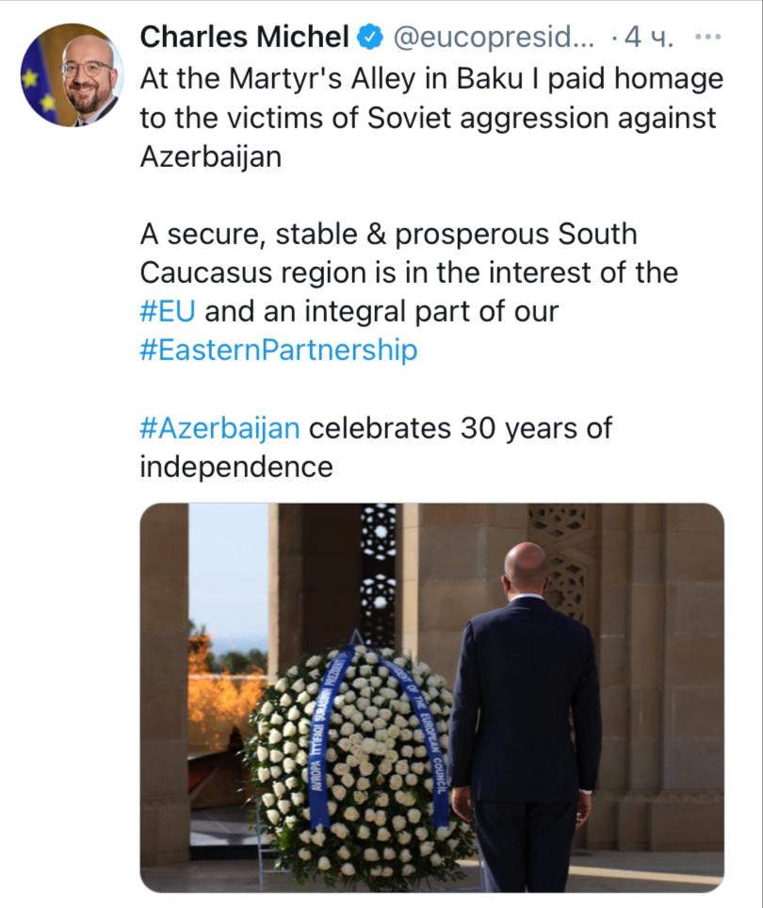Open the attached wreath-laying photo
This screenshot has height=908, width=763.
click(x=431, y=697)
